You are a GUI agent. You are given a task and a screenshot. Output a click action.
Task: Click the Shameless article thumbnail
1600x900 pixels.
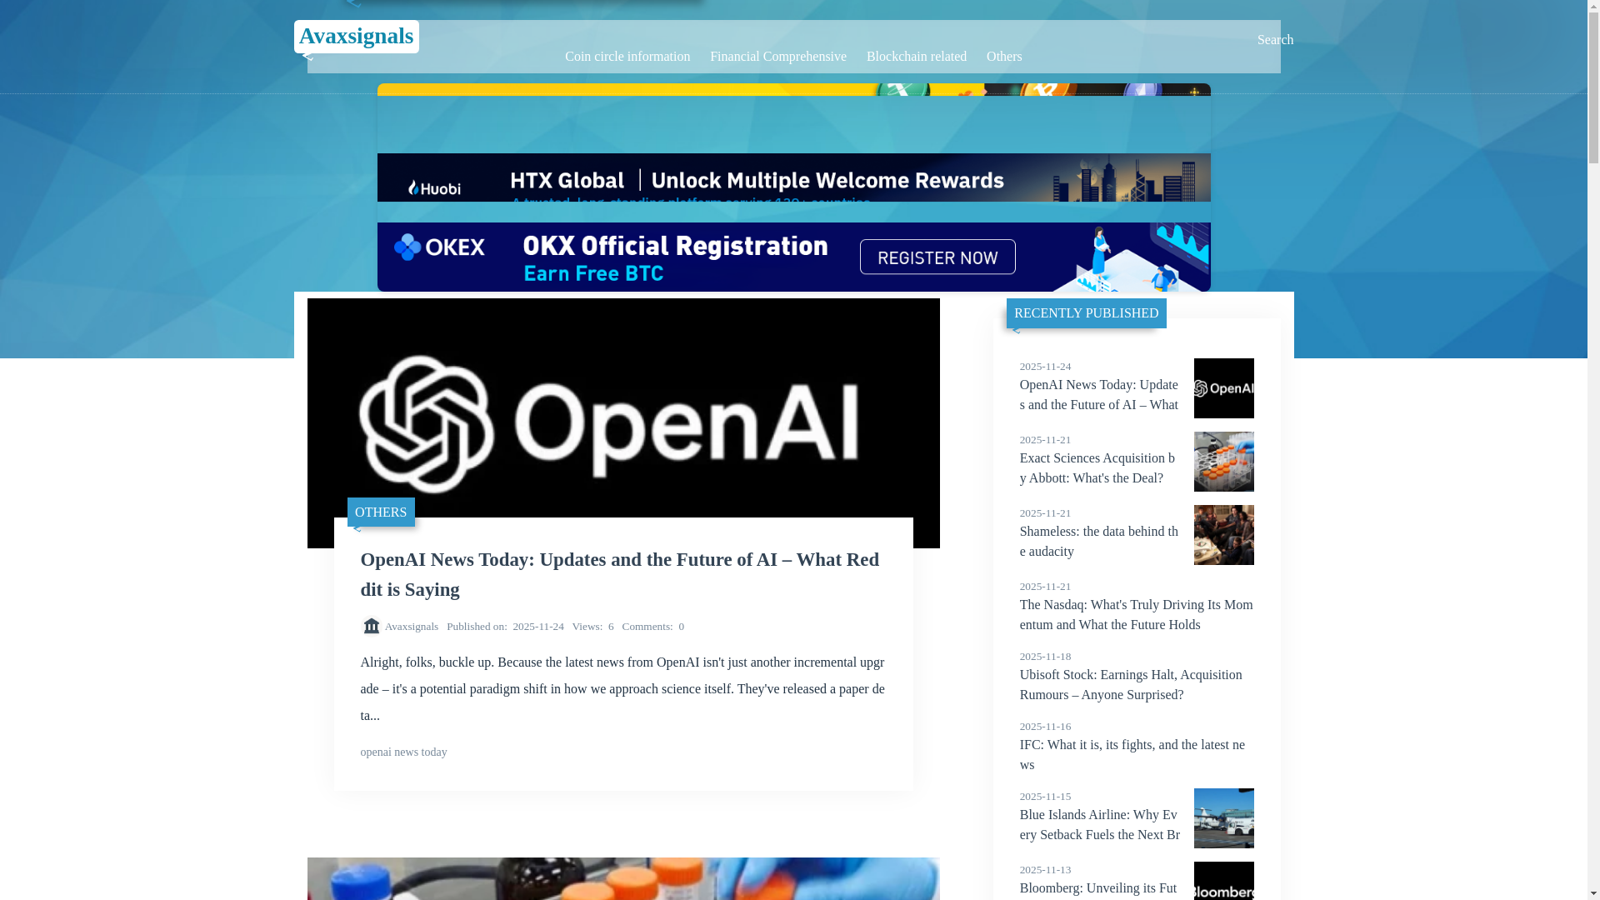pos(1222,535)
